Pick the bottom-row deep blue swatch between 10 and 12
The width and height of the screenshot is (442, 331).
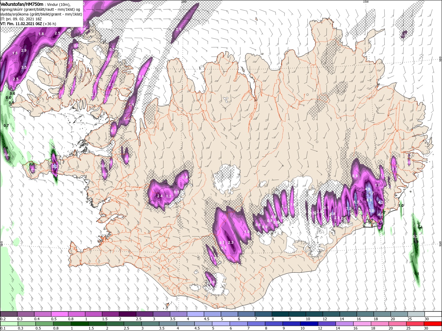click(309, 324)
